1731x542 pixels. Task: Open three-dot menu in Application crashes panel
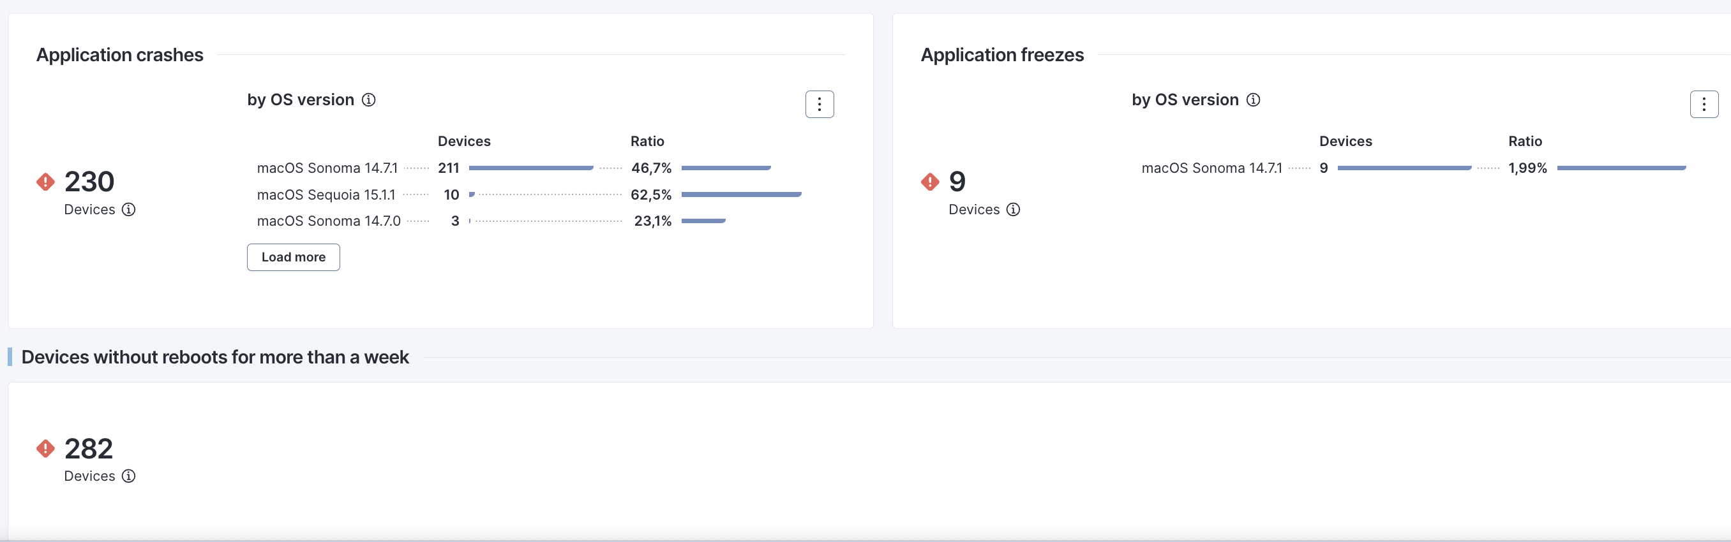(819, 104)
